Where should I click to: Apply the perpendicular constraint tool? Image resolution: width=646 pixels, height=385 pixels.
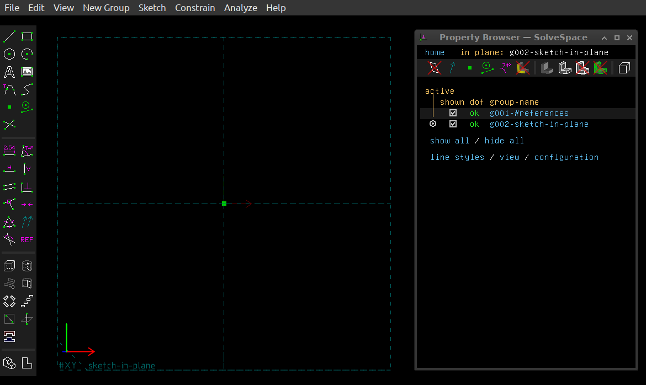(x=27, y=187)
